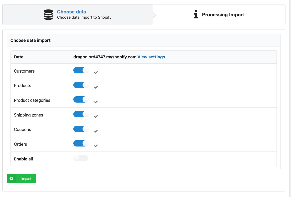Image resolution: width=291 pixels, height=197 pixels.
Task: Click the Processing Import info icon
Action: [x=196, y=15]
